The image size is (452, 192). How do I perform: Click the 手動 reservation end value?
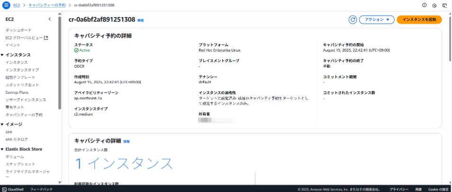pos(326,66)
